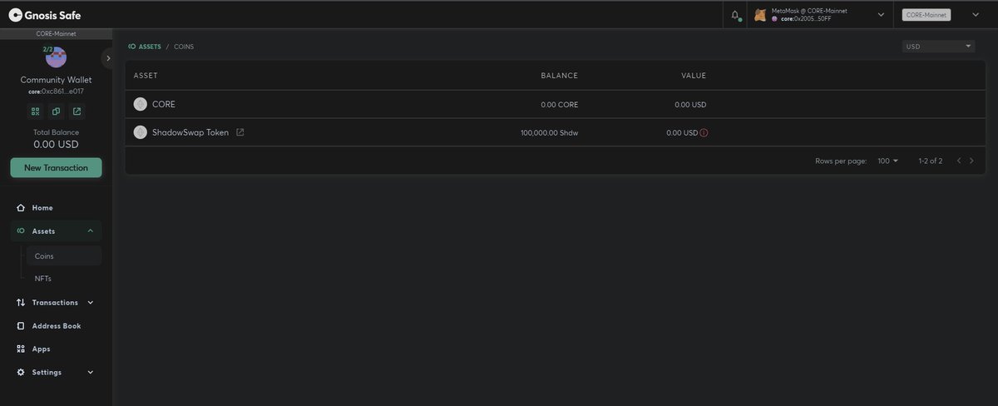Open safe address in block explorer
998x406 pixels.
[x=77, y=111]
